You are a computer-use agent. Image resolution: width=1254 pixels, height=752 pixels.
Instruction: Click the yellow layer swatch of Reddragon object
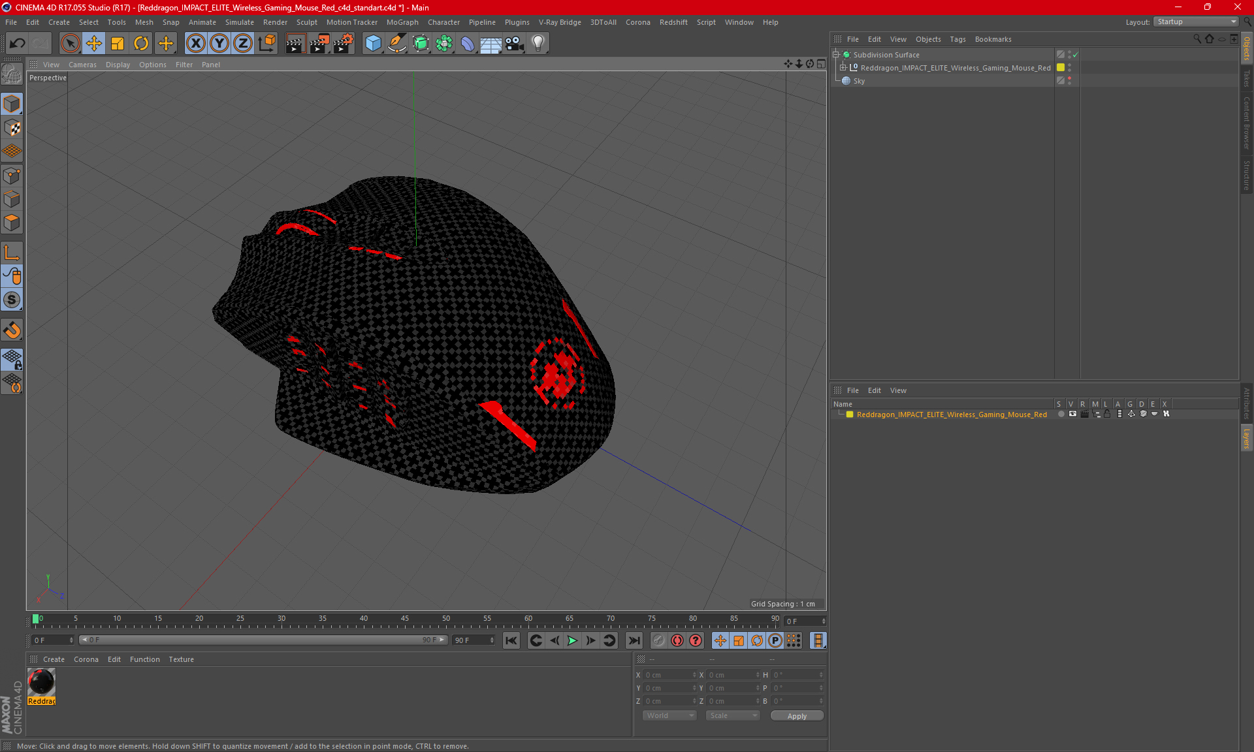(x=1061, y=68)
